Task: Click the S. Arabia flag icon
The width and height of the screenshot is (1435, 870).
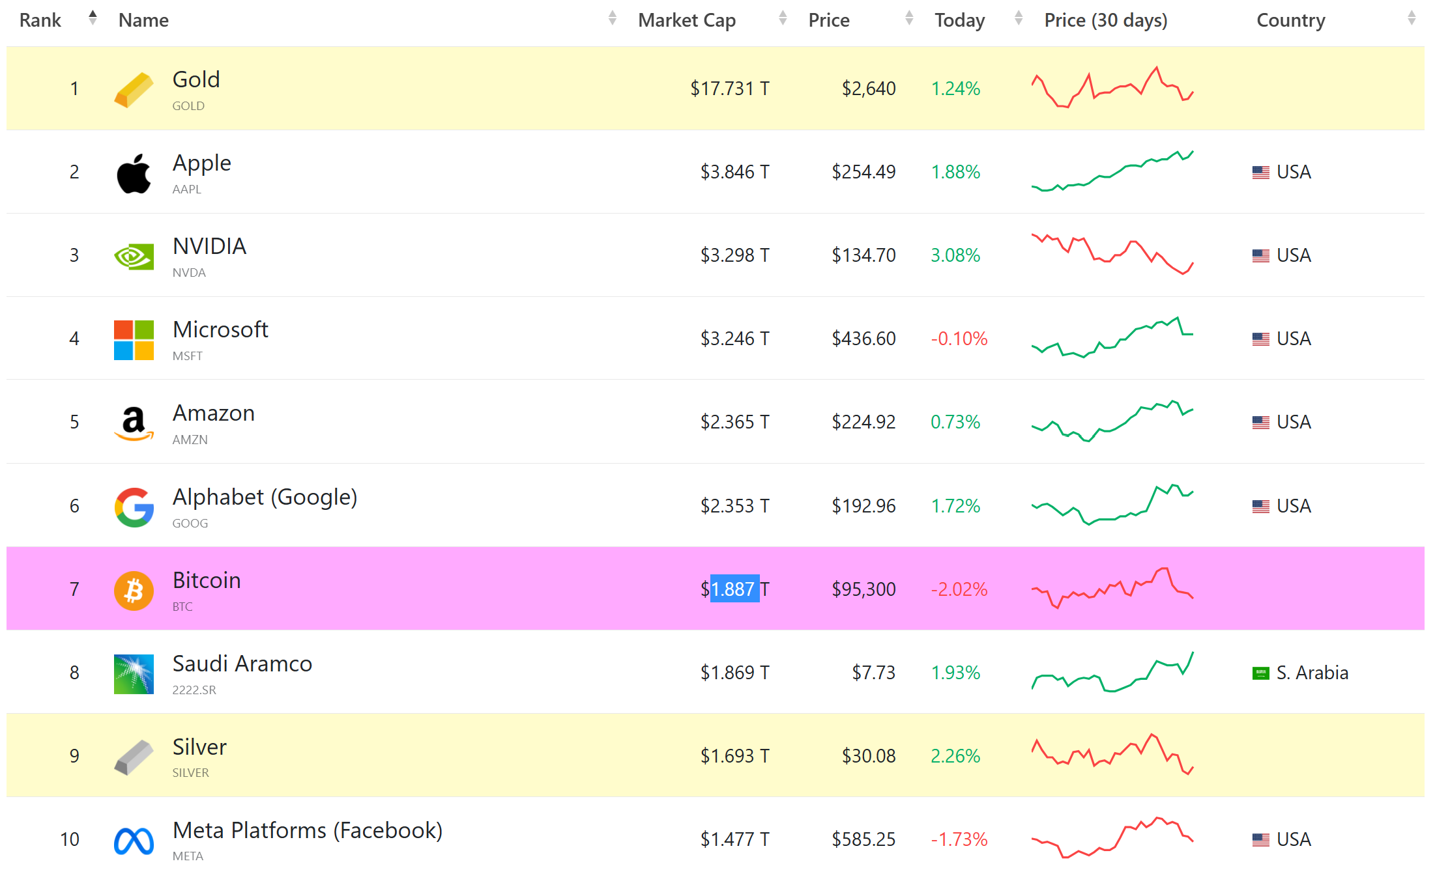Action: [x=1260, y=673]
